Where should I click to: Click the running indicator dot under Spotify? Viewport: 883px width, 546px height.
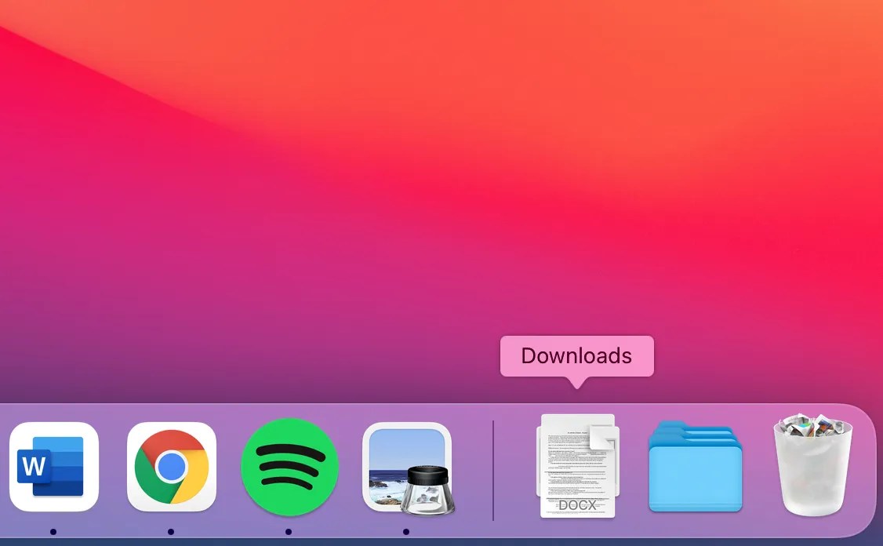pyautogui.click(x=289, y=531)
